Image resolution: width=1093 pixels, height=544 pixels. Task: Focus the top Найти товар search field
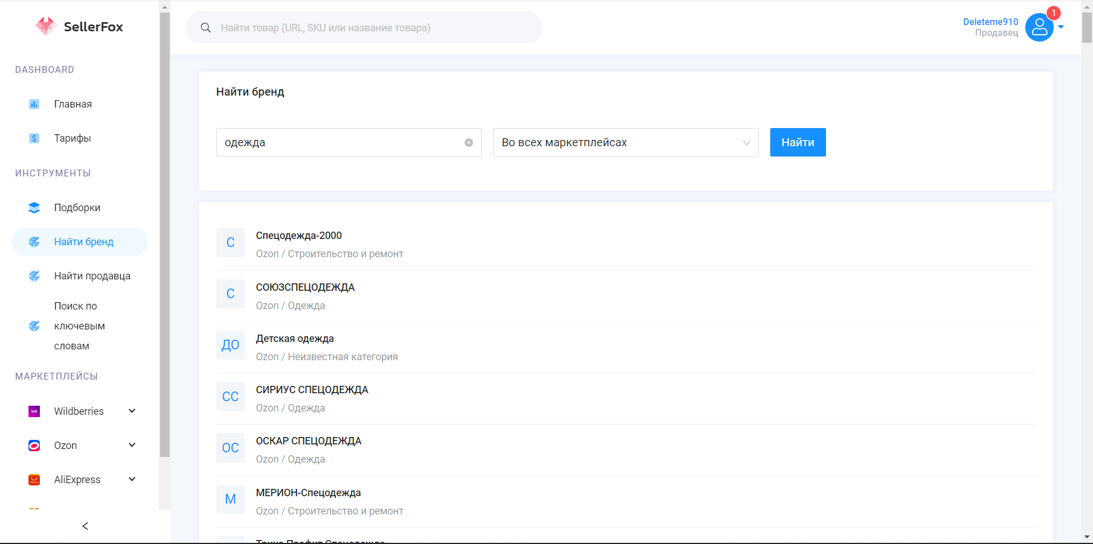click(x=364, y=28)
